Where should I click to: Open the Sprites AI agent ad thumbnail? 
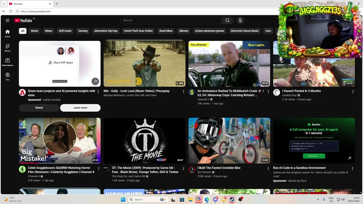(314, 141)
